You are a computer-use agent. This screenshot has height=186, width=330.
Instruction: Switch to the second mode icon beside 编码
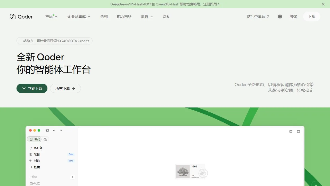coord(45,139)
